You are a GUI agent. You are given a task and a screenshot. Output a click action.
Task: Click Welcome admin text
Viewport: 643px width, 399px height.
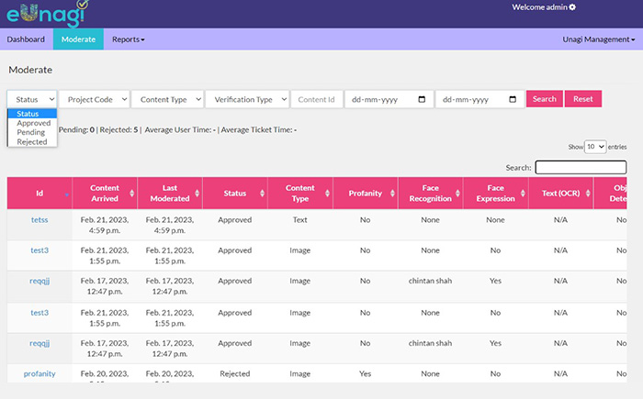[x=539, y=7]
